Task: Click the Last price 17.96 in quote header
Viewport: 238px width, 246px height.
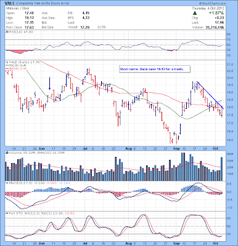Action: click(220, 23)
